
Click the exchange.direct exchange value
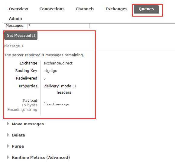(58, 63)
